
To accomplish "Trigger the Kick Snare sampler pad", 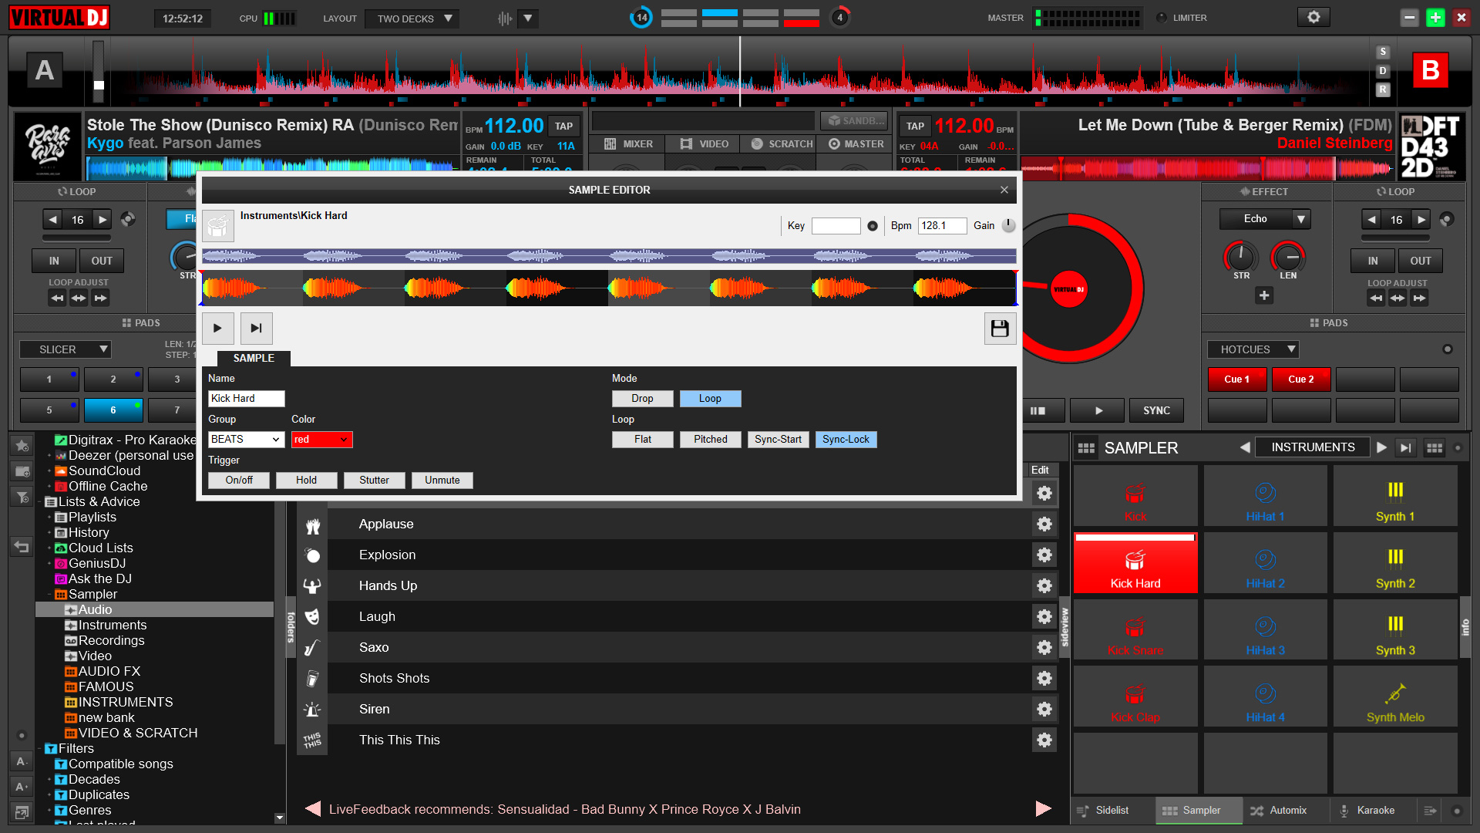I will click(1135, 629).
